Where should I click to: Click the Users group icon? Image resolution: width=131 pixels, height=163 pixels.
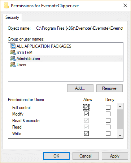click(x=13, y=64)
